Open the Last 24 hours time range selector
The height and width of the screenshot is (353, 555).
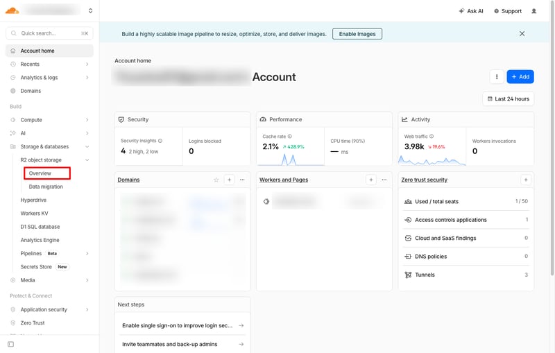pyautogui.click(x=508, y=98)
